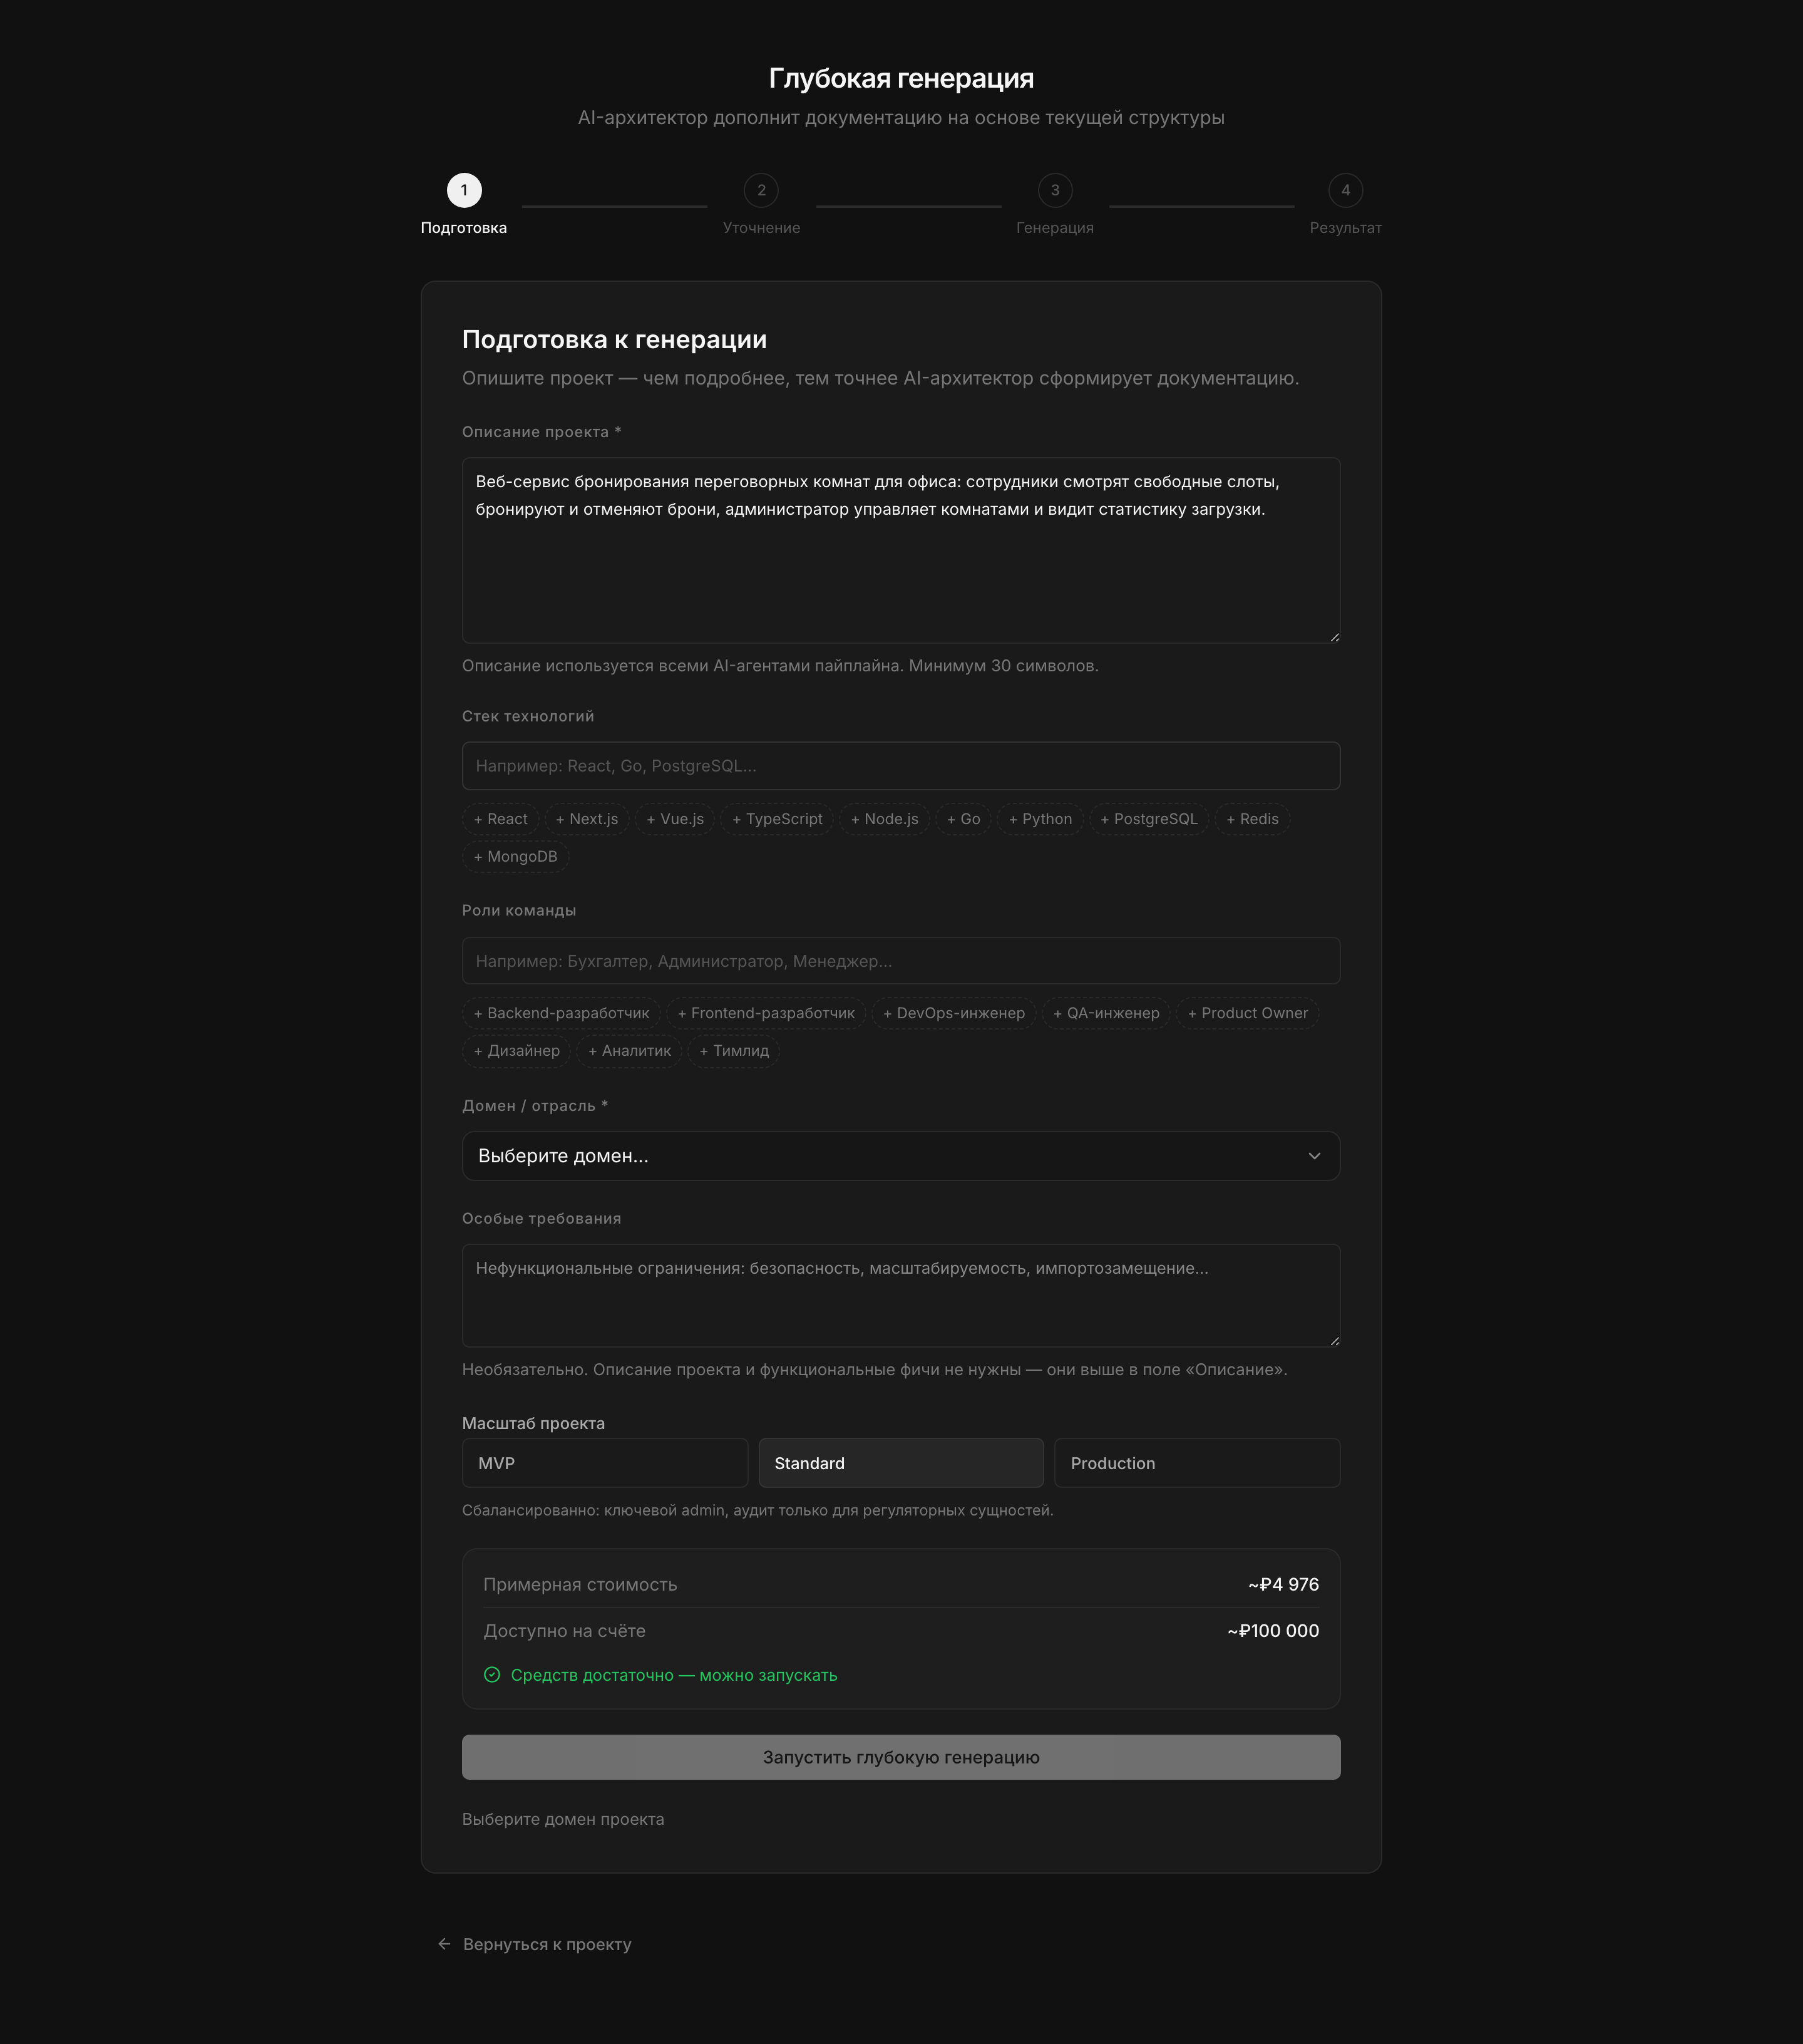
Task: Select the Production project scale option
Action: tap(1198, 1463)
